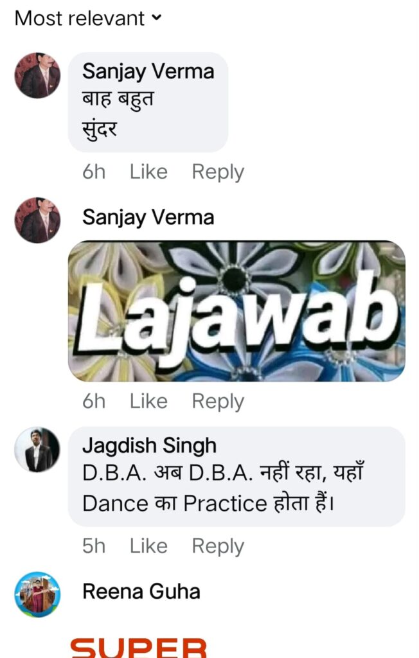
Task: Open the Jagdish Singh name link
Action: 150,446
